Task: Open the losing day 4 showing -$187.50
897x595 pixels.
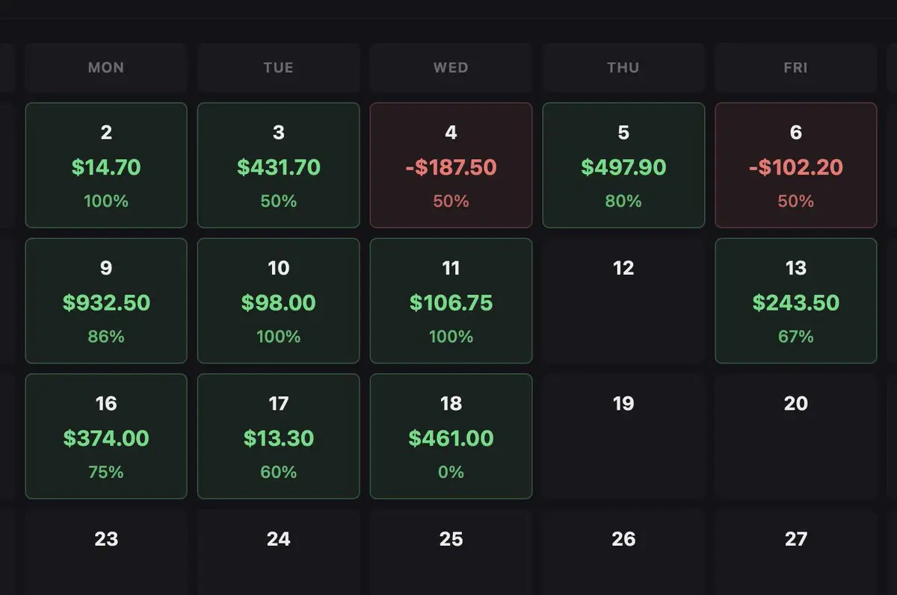Action: click(x=451, y=165)
